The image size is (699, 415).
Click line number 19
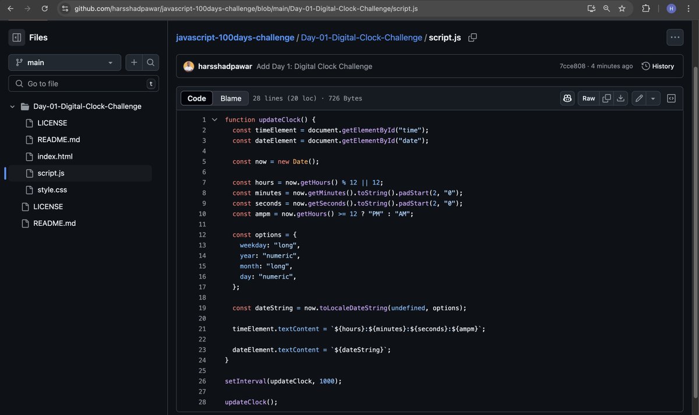[202, 308]
